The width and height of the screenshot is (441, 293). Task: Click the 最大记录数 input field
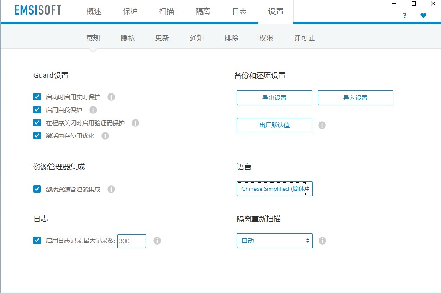(x=132, y=241)
